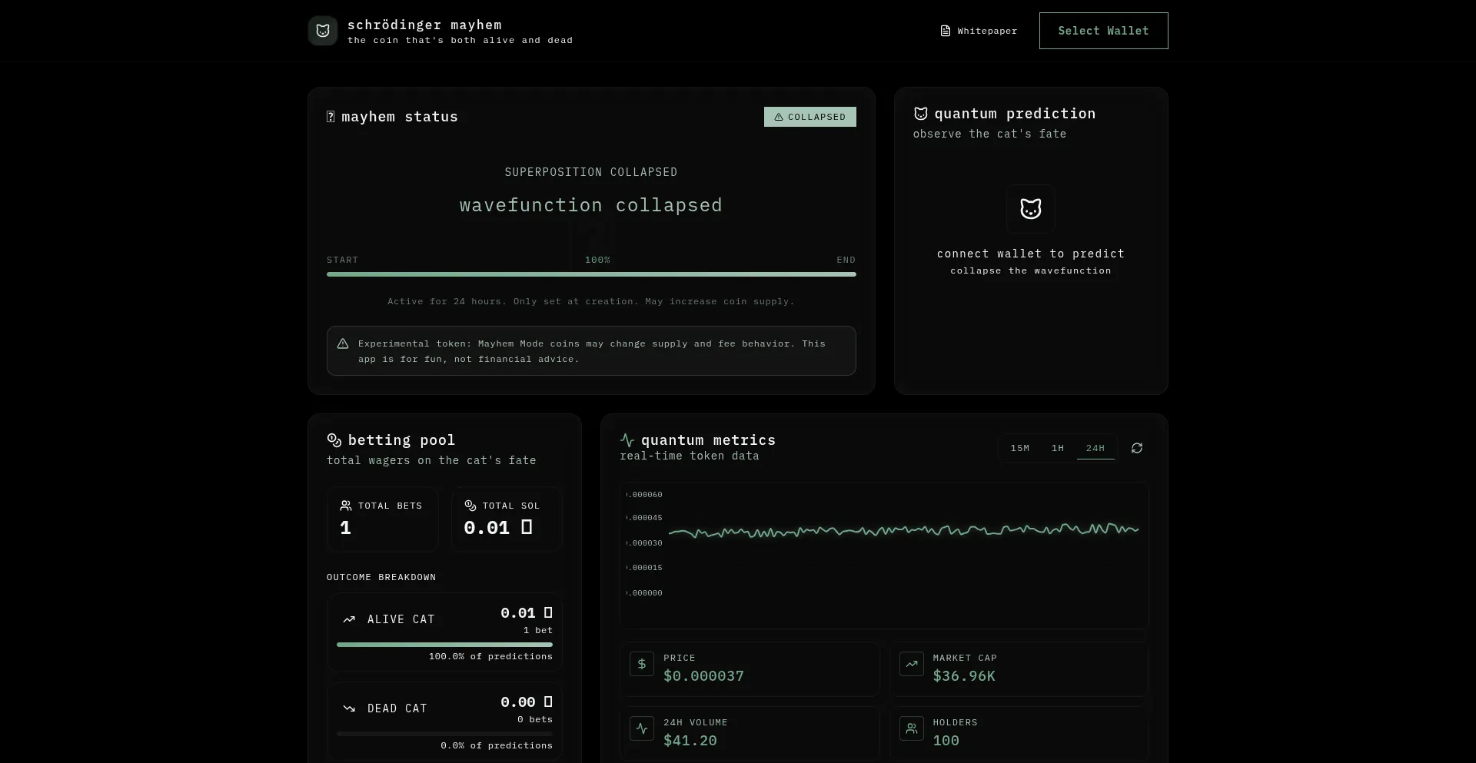Click the COLLAPSED status badge
The image size is (1476, 763).
click(x=809, y=117)
